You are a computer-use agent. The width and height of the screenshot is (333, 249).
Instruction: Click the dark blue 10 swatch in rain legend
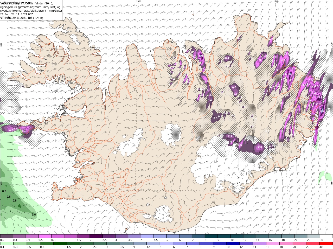pos(232,244)
